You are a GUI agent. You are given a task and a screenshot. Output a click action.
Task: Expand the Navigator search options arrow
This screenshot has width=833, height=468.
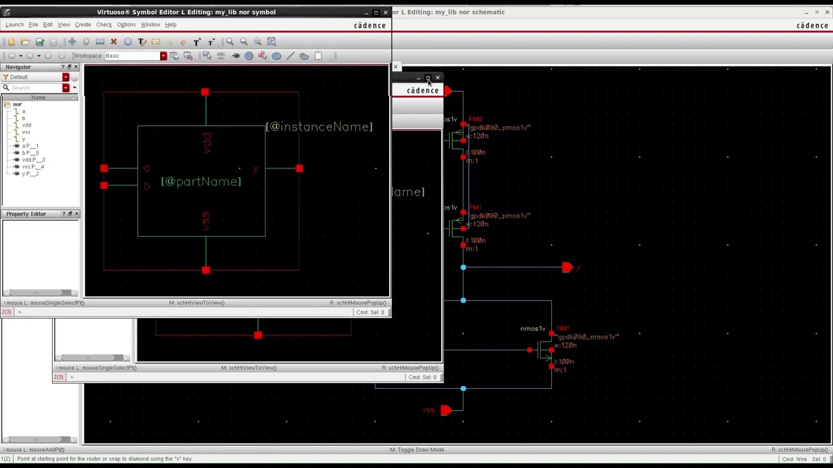point(74,88)
